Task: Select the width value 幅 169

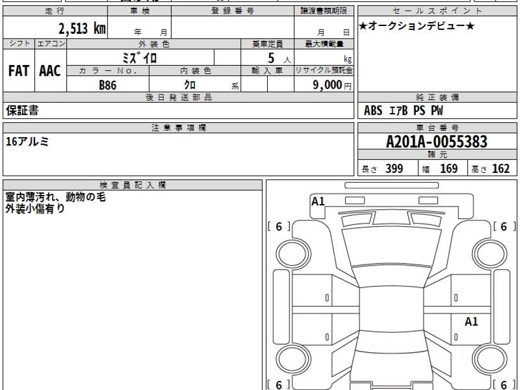Action: click(440, 169)
